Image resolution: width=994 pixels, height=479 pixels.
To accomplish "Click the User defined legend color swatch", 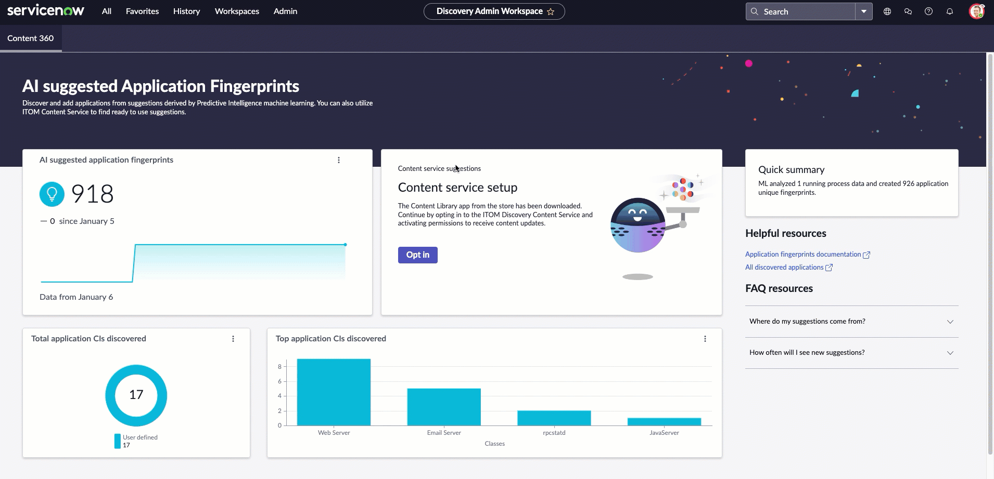I will pos(118,441).
